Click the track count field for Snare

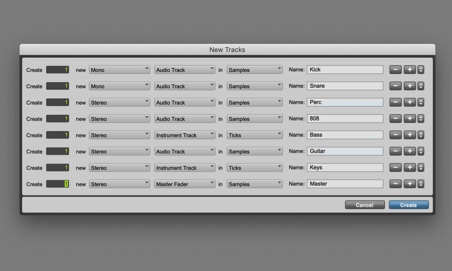pyautogui.click(x=58, y=86)
